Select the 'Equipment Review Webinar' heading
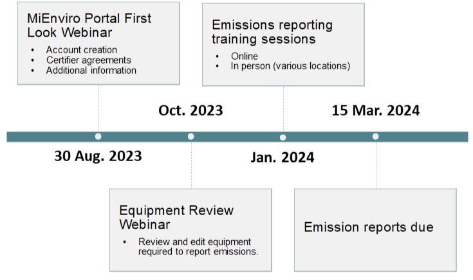This screenshot has width=473, height=280. [x=176, y=217]
